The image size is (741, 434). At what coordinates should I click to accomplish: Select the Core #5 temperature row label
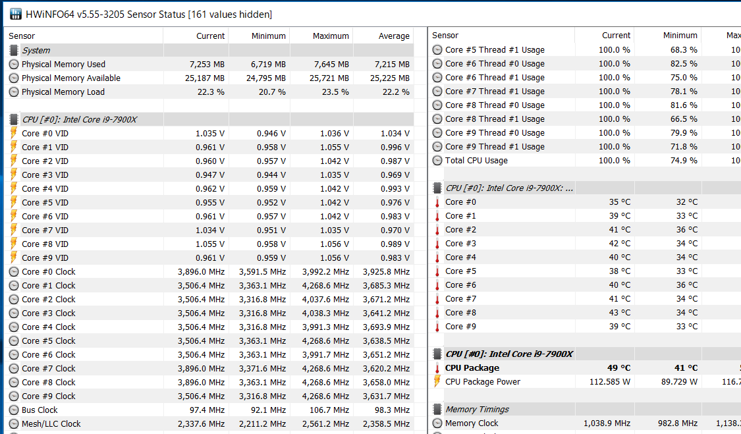click(460, 271)
